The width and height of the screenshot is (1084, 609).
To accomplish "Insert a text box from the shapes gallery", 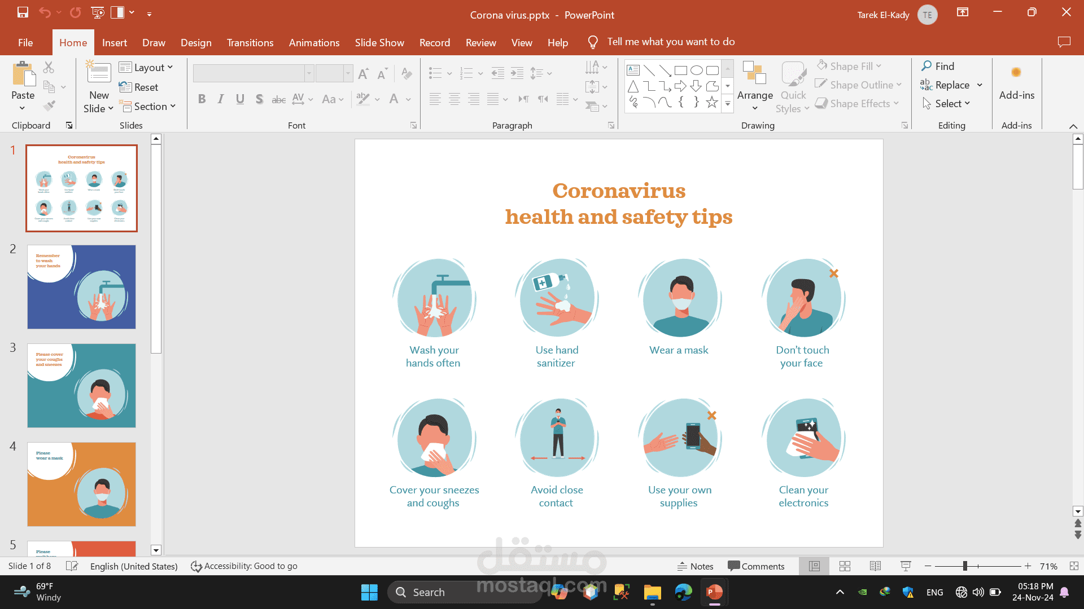I will [633, 70].
